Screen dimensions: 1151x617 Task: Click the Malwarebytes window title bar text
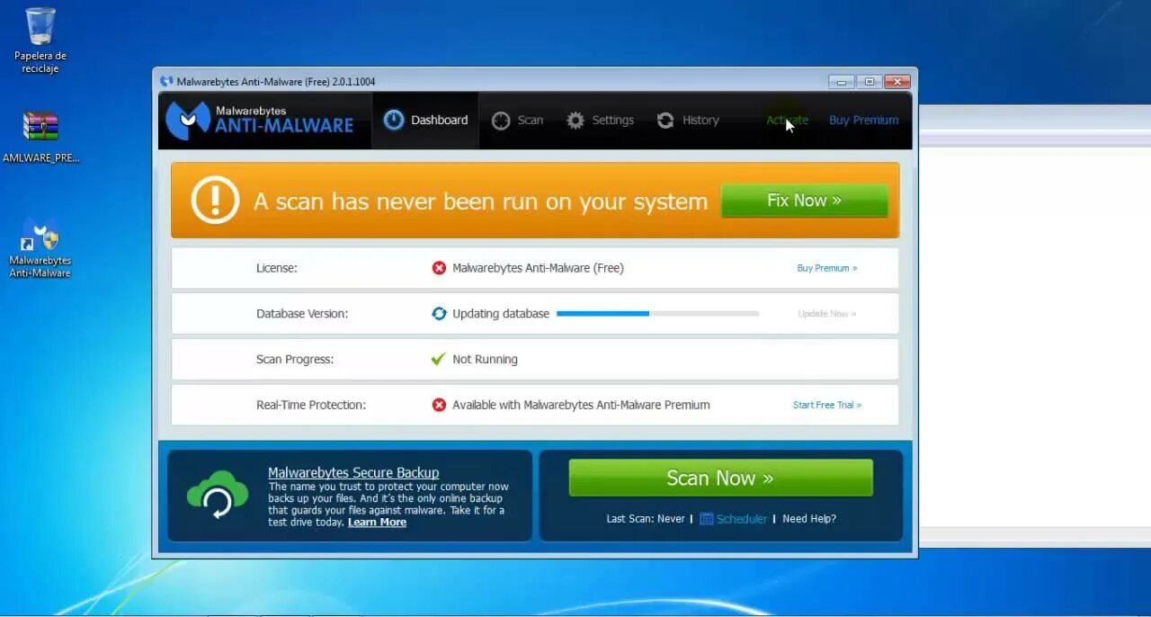pyautogui.click(x=276, y=82)
